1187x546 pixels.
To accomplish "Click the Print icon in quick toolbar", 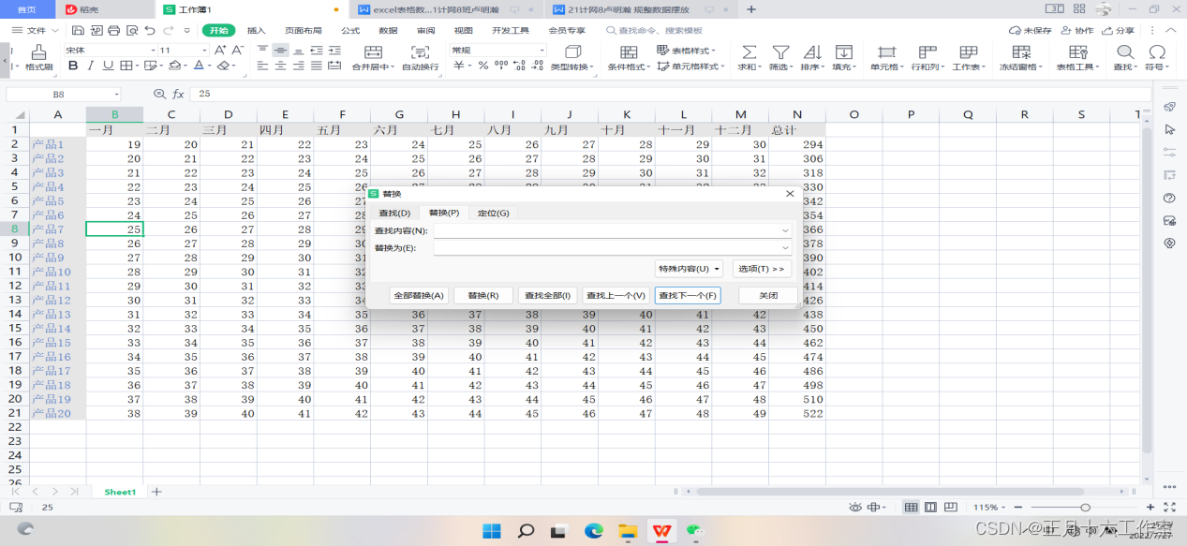I will 113,30.
